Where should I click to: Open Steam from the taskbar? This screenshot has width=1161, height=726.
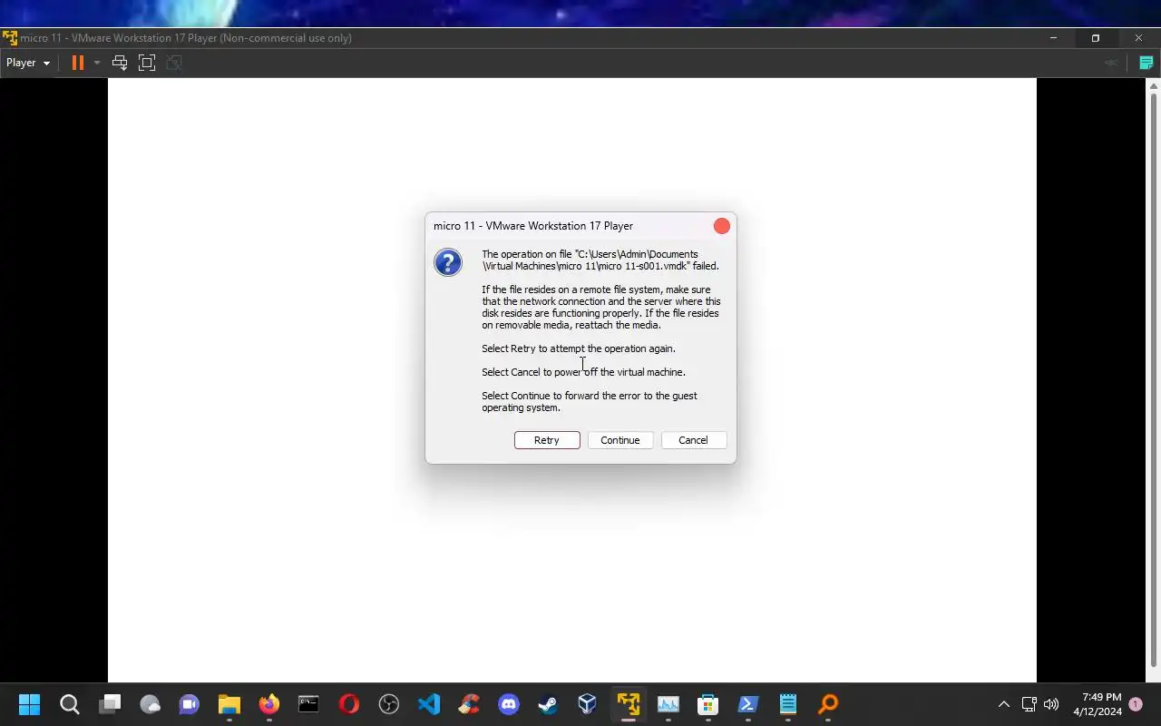pos(548,704)
